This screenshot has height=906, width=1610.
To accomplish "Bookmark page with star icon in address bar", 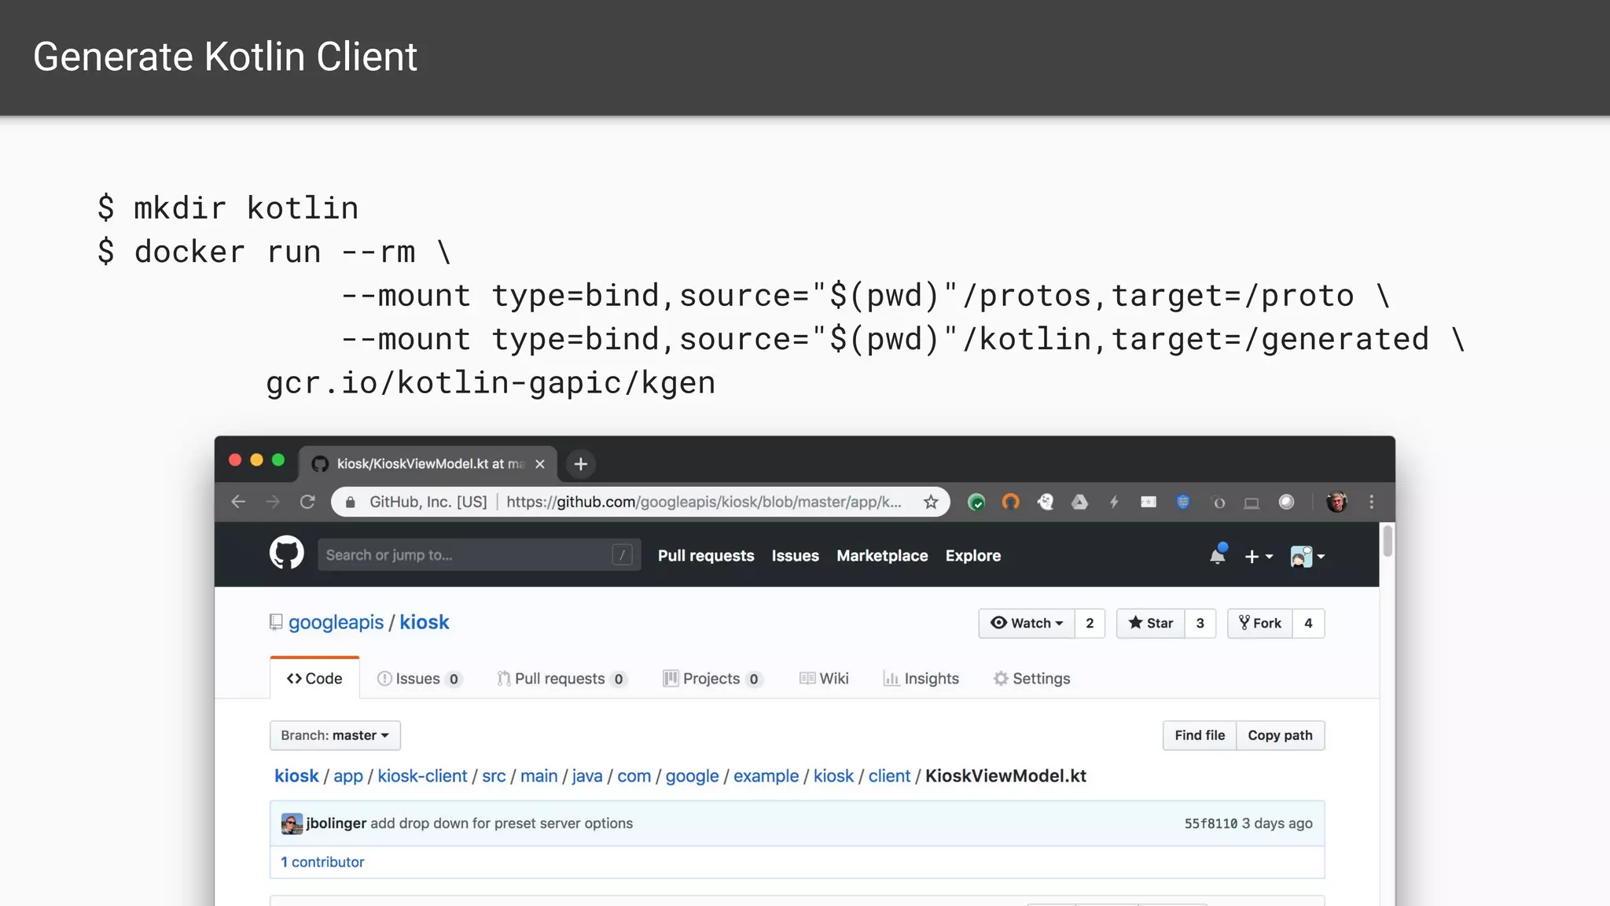I will point(931,502).
